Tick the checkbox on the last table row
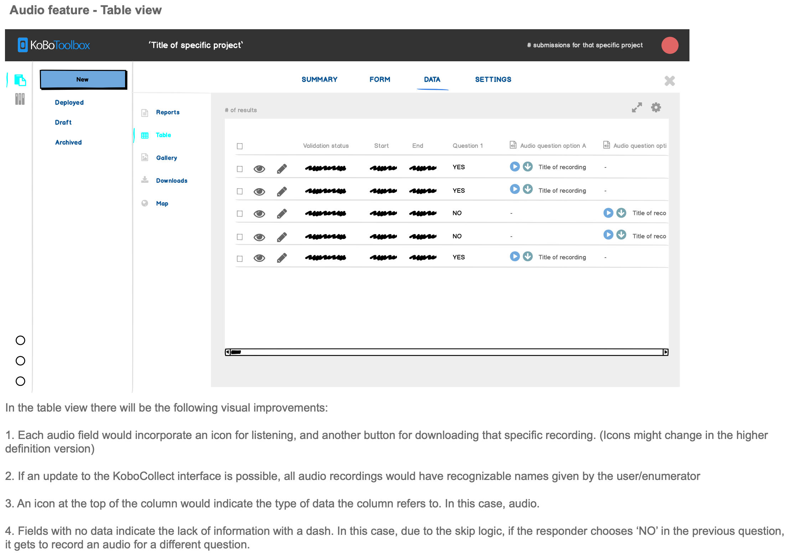 pyautogui.click(x=239, y=258)
